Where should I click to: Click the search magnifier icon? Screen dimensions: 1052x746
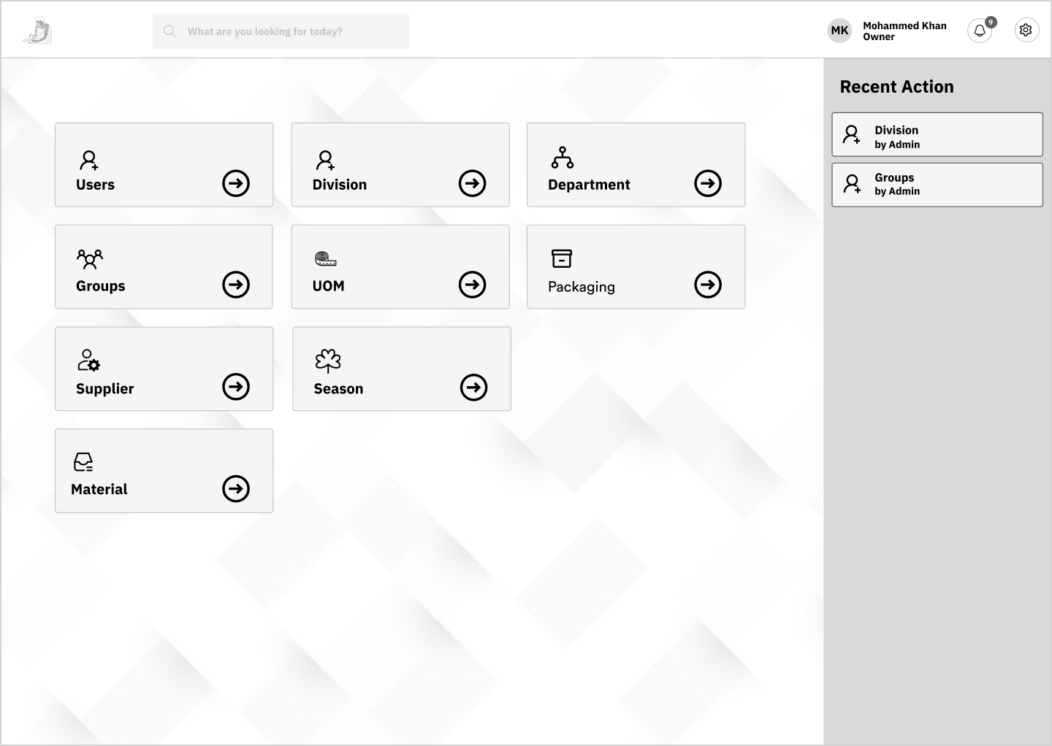point(169,31)
